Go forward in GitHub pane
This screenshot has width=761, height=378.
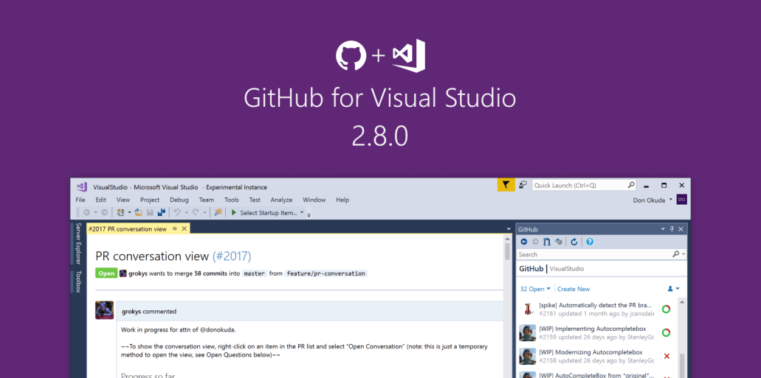[535, 242]
